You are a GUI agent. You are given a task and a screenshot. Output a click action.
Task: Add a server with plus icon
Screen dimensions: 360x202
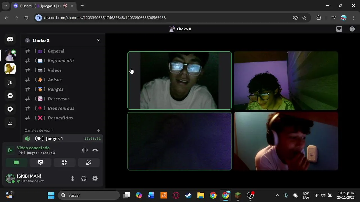(x=10, y=96)
